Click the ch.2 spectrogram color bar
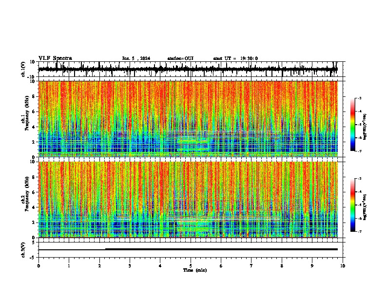The image size is (386, 298). coord(353,205)
